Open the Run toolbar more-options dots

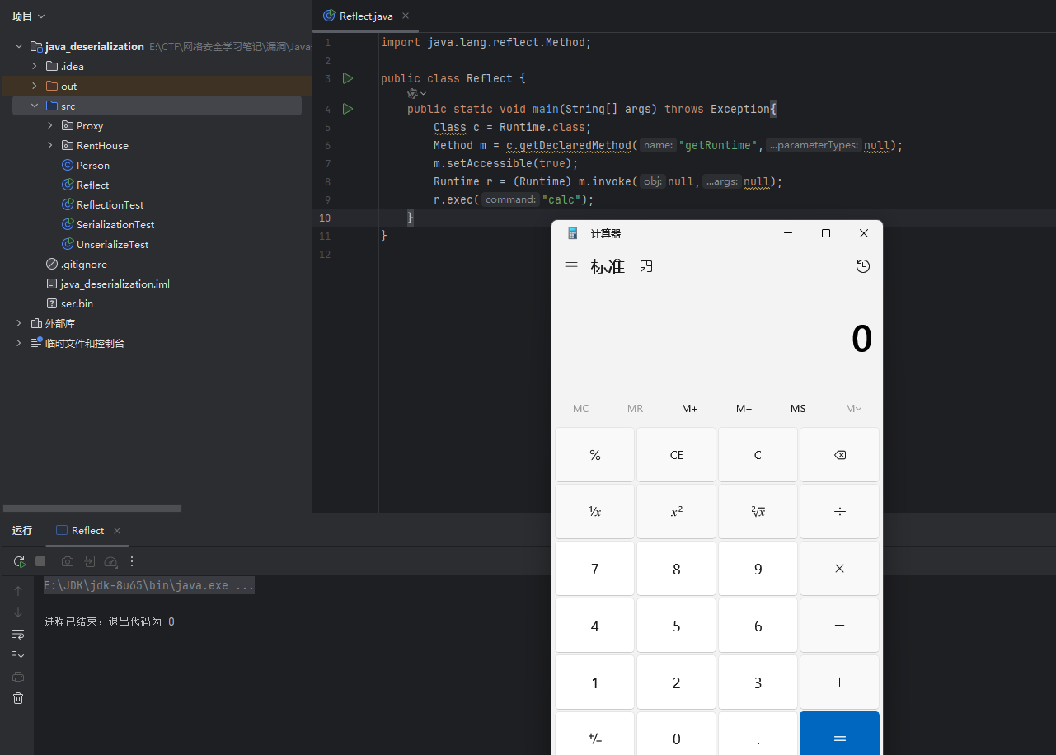click(132, 561)
